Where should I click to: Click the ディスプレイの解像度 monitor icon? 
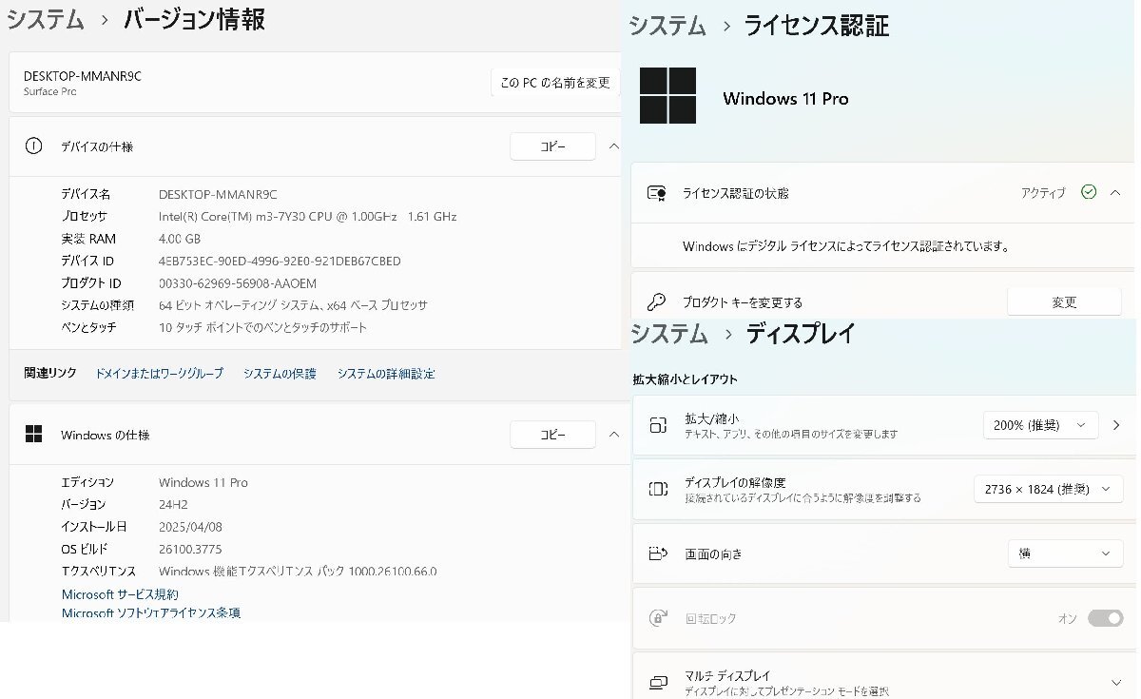coord(660,488)
